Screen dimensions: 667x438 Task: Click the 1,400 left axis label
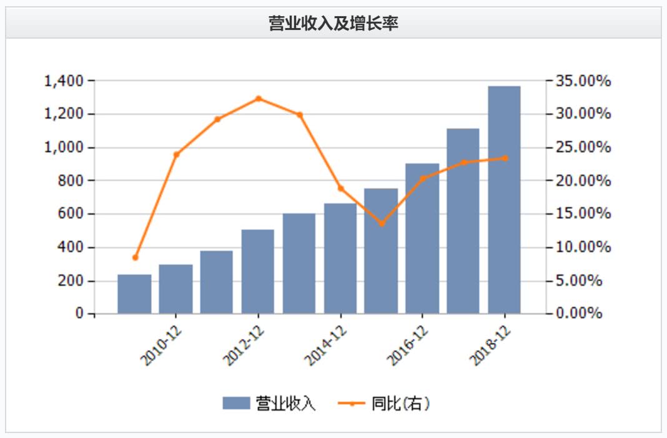64,80
